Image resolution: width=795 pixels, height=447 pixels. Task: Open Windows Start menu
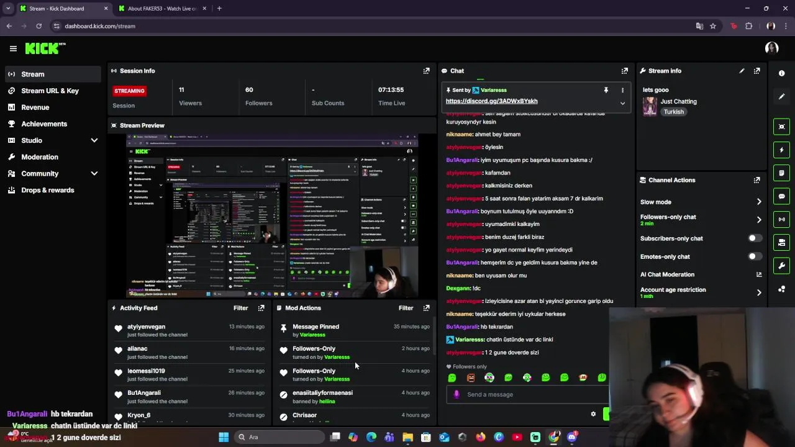coord(224,437)
